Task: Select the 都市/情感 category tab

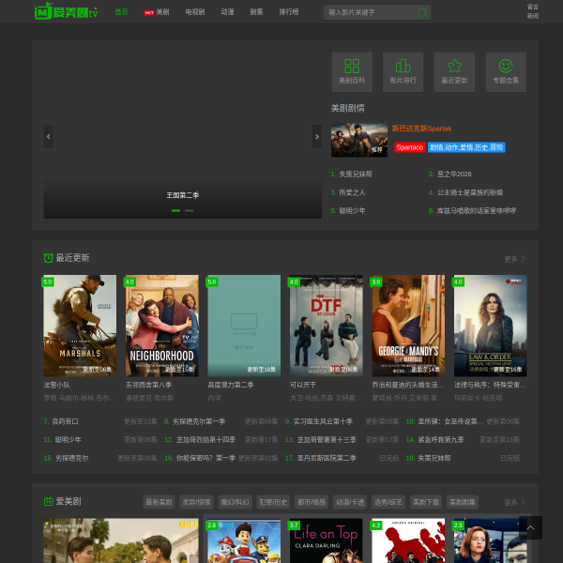Action: click(312, 502)
